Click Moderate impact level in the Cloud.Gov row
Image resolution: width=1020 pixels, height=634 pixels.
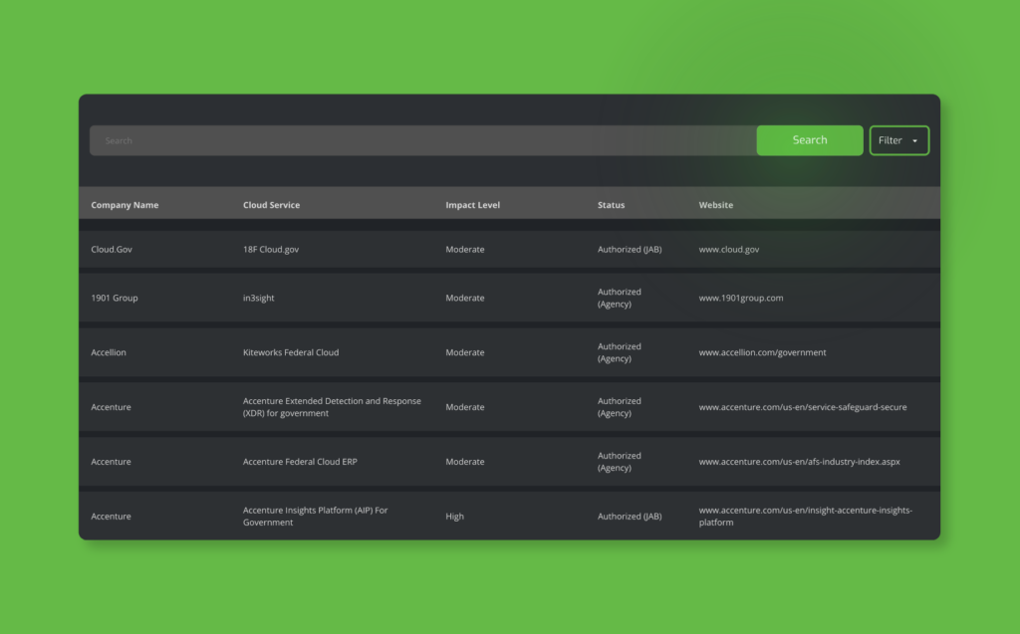tap(465, 249)
